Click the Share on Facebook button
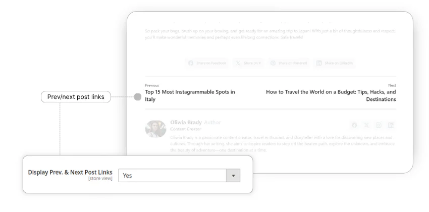Screen dimensions: 429x212 pos(207,63)
